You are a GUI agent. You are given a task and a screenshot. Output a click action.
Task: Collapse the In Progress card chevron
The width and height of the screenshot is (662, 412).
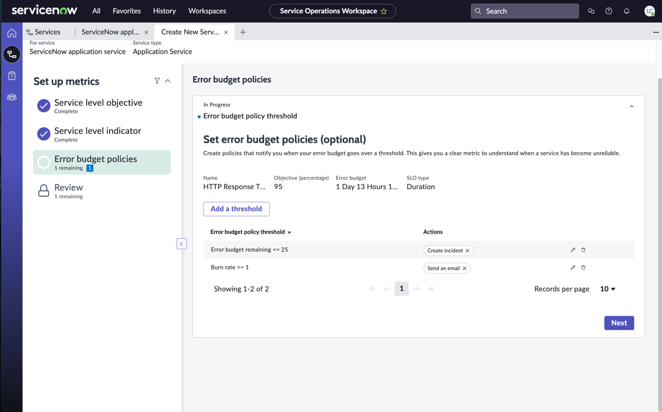pos(632,106)
